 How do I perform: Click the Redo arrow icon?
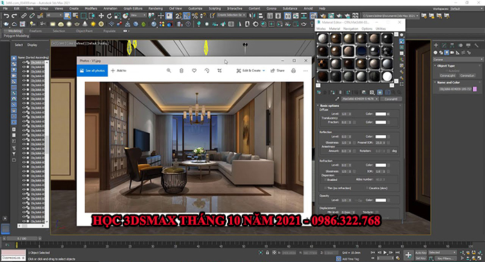click(x=15, y=15)
